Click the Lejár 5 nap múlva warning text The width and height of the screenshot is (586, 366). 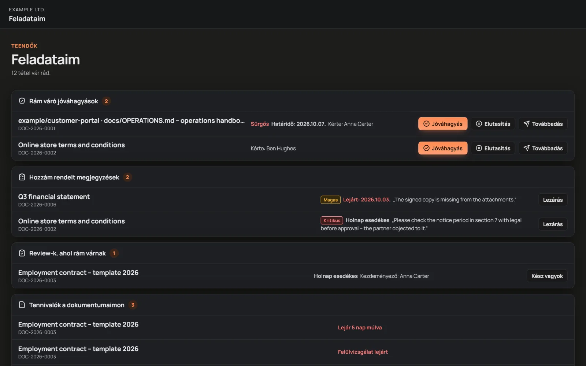[360, 328]
